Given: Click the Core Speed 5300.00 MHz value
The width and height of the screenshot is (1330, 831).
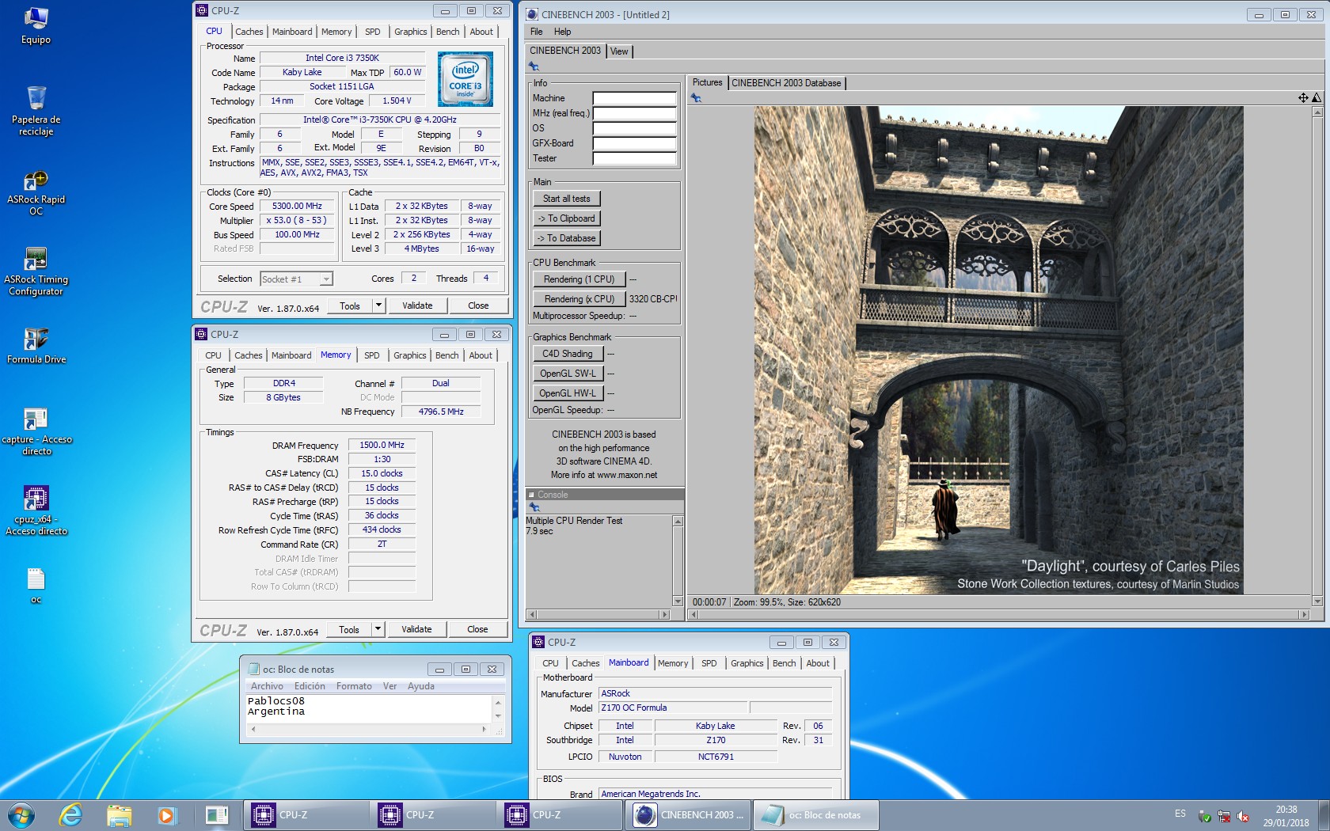Looking at the screenshot, I should tap(297, 206).
